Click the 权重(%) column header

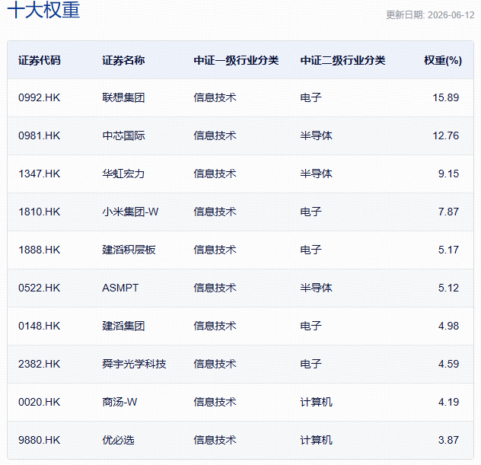pyautogui.click(x=443, y=60)
